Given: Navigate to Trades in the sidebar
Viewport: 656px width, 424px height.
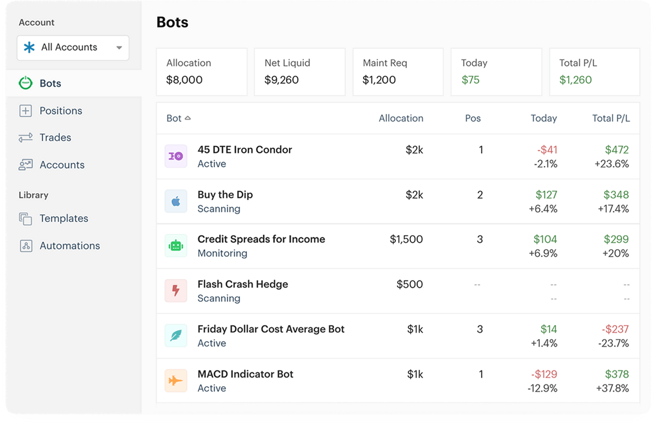Looking at the screenshot, I should (55, 138).
